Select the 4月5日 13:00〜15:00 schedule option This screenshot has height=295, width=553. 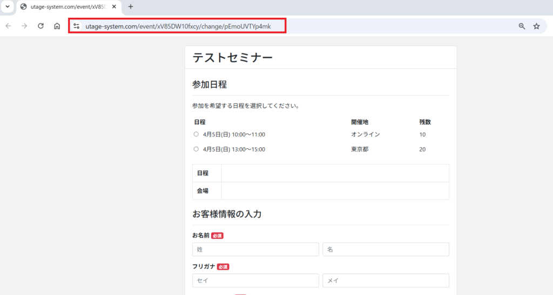tap(196, 149)
